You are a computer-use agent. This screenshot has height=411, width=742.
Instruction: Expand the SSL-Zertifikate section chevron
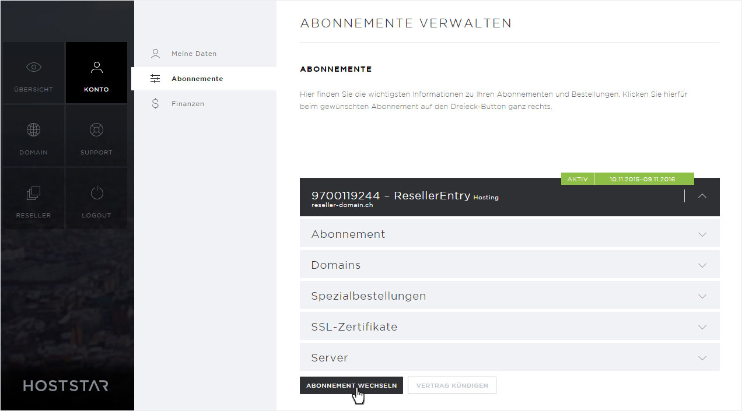point(702,327)
